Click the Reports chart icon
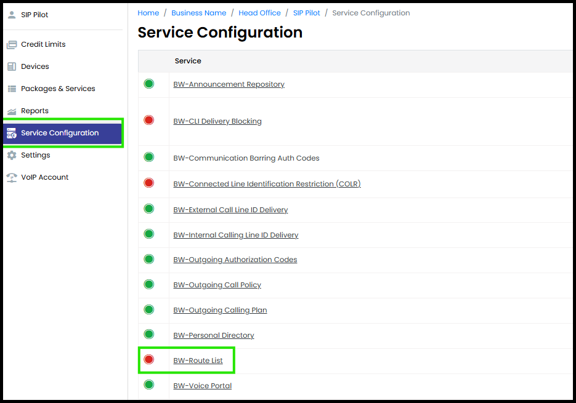 click(x=12, y=111)
